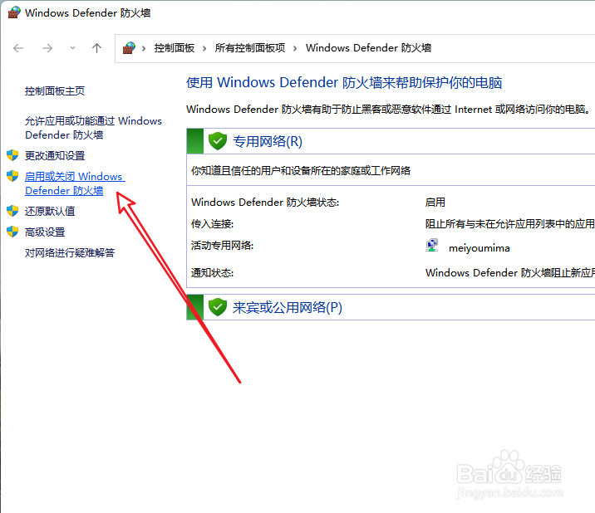Expand chevron after 所有控制面板项 breadcrumb

tap(295, 48)
